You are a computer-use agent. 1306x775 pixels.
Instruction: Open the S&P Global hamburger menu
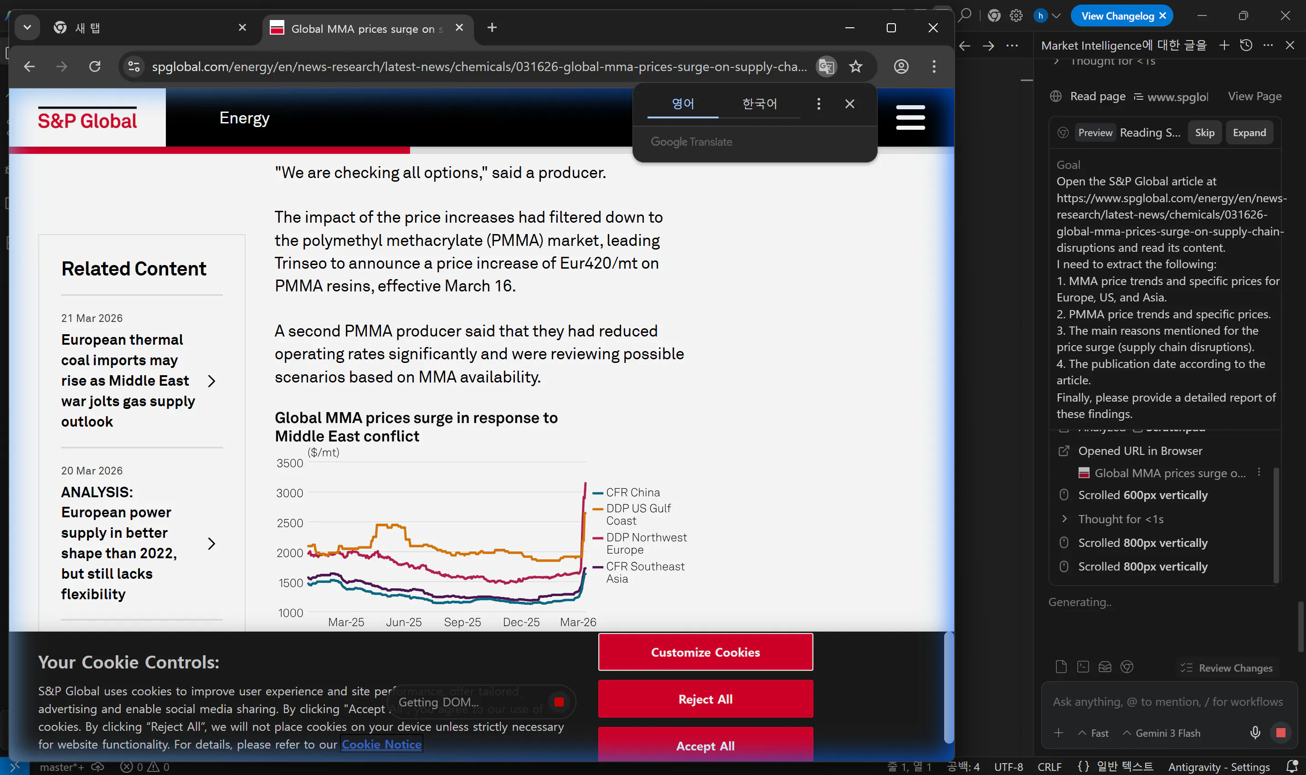coord(910,117)
